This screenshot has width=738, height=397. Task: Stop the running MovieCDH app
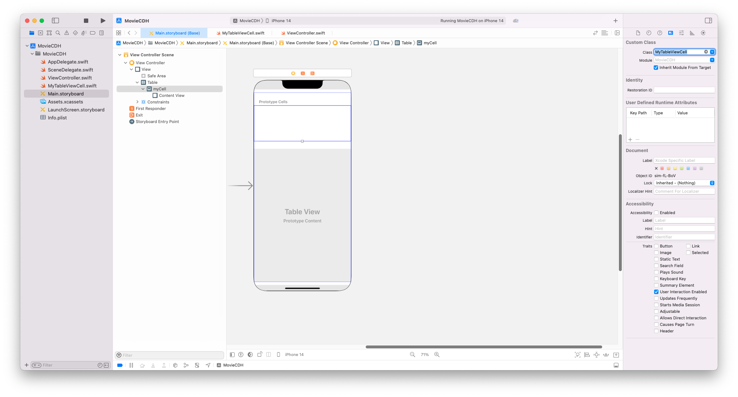[86, 21]
